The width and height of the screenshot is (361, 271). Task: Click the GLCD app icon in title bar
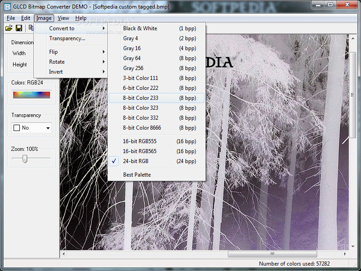(7, 7)
